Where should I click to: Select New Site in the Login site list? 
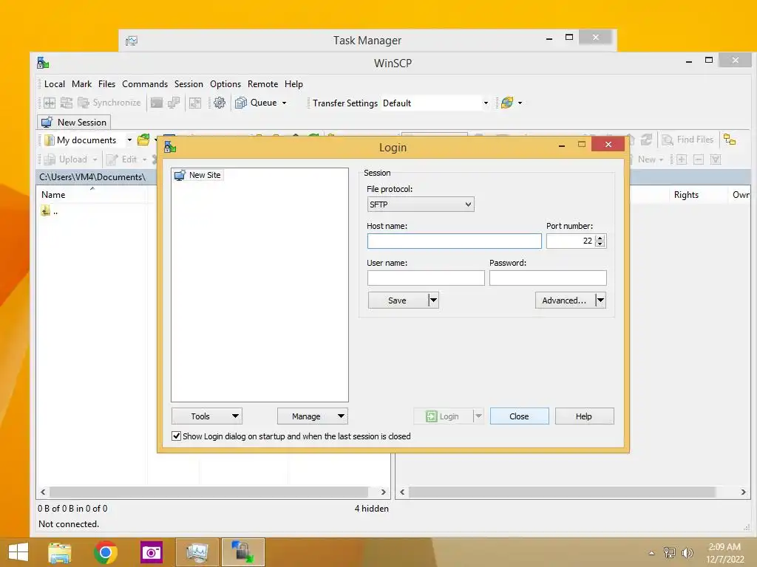tap(198, 175)
